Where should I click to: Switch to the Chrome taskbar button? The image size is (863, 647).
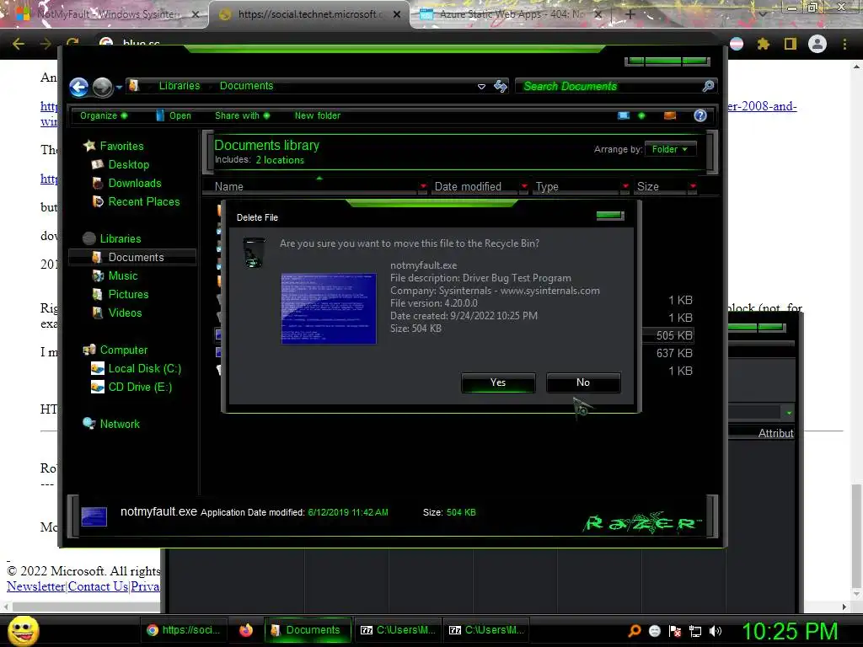[x=185, y=630]
